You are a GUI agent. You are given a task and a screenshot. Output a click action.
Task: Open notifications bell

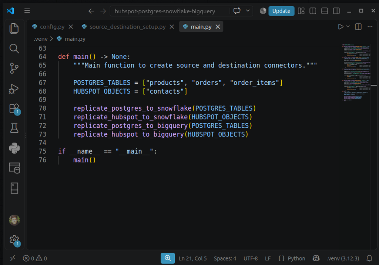click(369, 258)
